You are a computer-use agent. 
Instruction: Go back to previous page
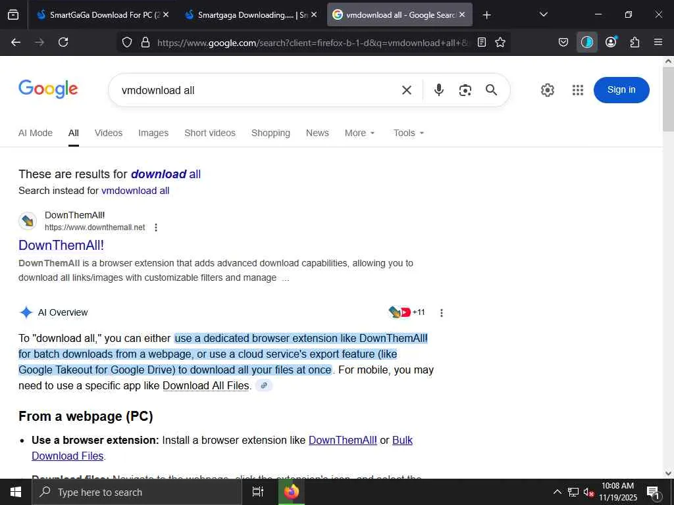[16, 42]
